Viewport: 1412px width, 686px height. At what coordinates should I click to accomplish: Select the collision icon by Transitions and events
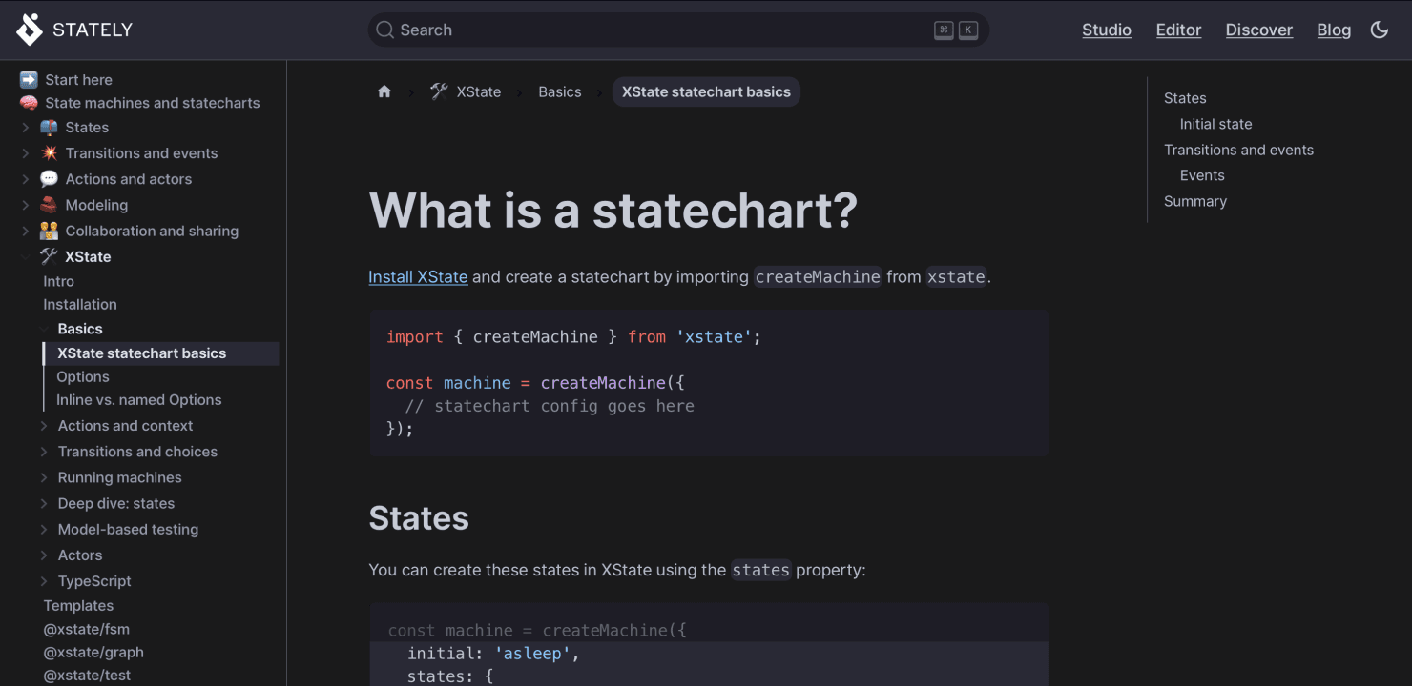[48, 152]
